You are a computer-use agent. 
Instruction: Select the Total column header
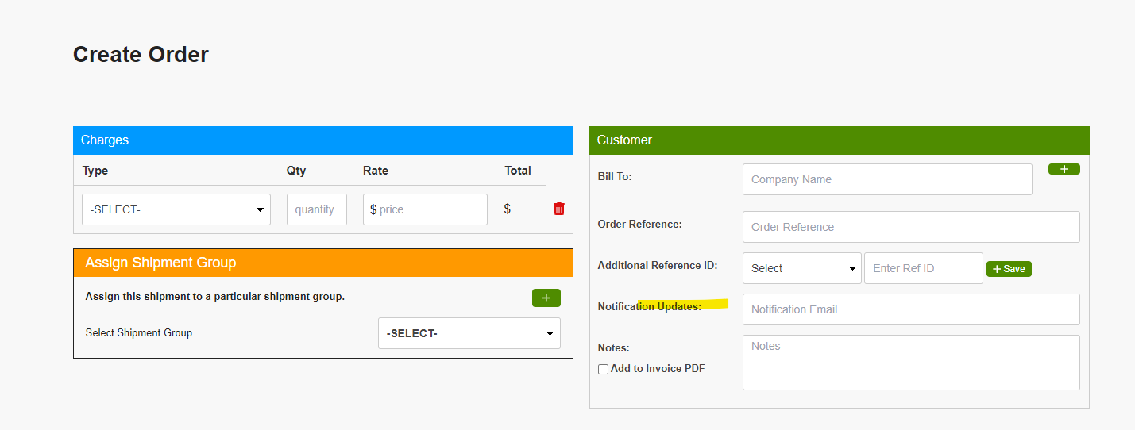tap(518, 171)
